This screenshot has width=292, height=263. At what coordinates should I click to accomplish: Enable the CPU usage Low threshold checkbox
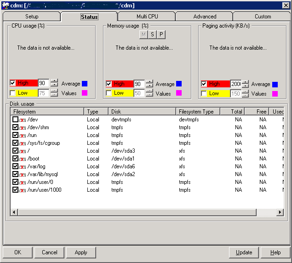12,93
